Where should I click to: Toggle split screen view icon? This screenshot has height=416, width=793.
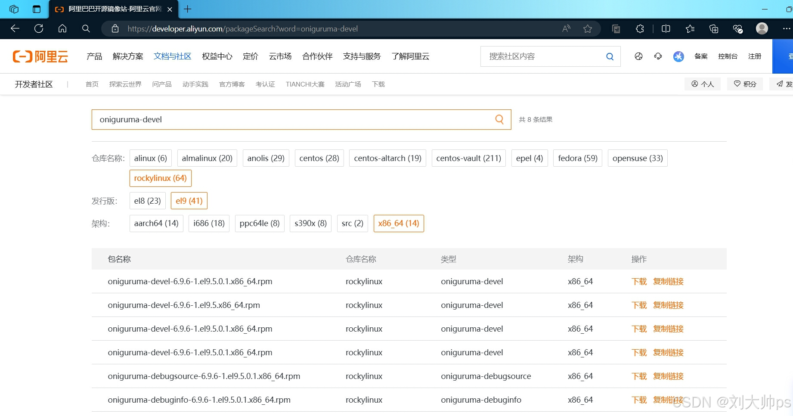pyautogui.click(x=666, y=29)
